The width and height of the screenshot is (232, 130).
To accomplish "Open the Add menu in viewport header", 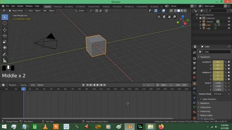I will 45,10.
